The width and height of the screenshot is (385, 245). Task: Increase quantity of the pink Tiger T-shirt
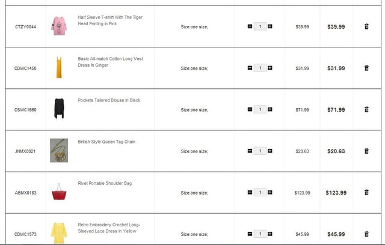270,26
